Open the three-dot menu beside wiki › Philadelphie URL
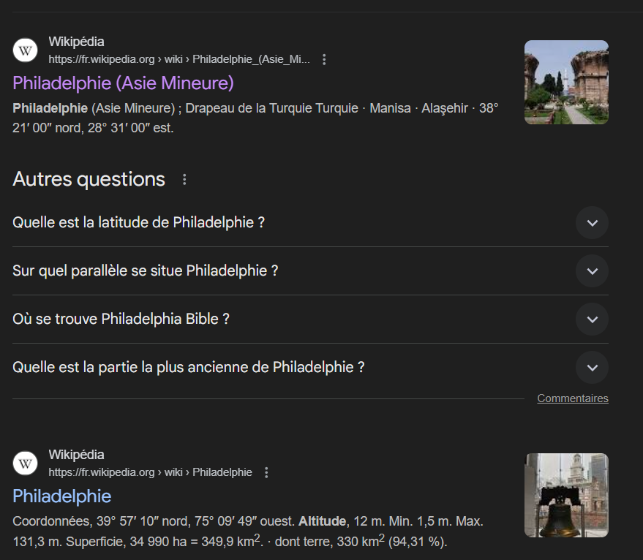Image resolution: width=643 pixels, height=560 pixels. coord(266,473)
